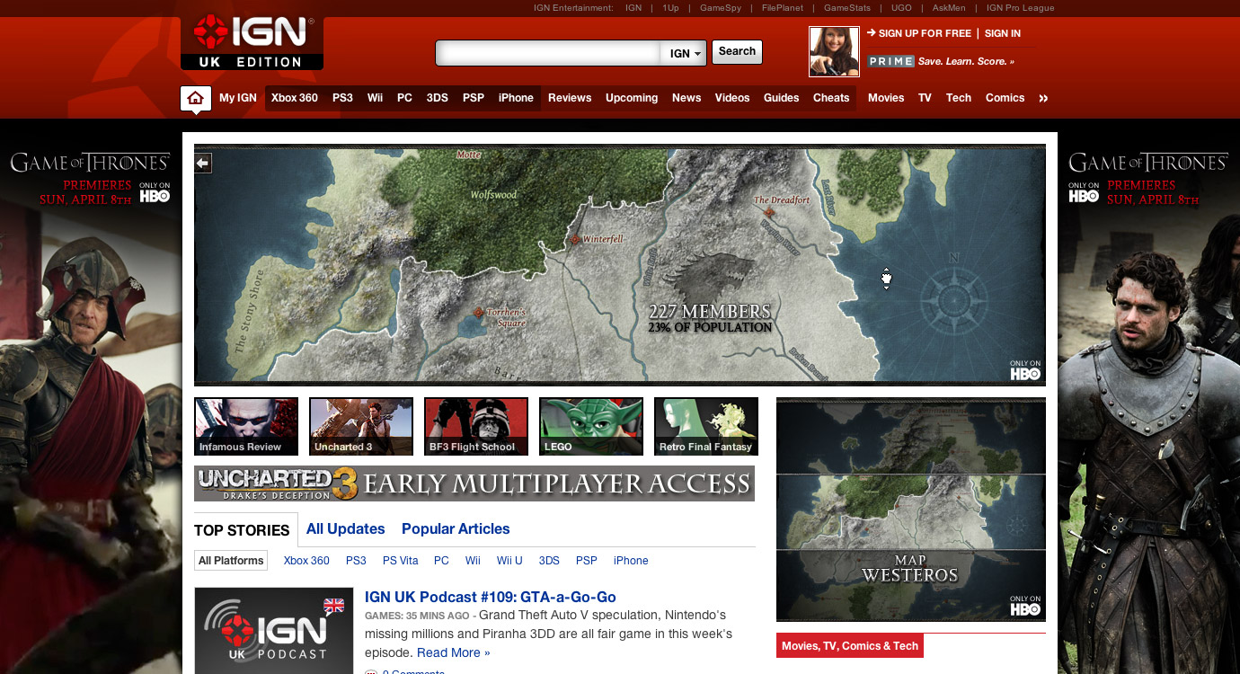The height and width of the screenshot is (674, 1240).
Task: Open the BF3 Flight School thumbnail
Action: tap(476, 427)
